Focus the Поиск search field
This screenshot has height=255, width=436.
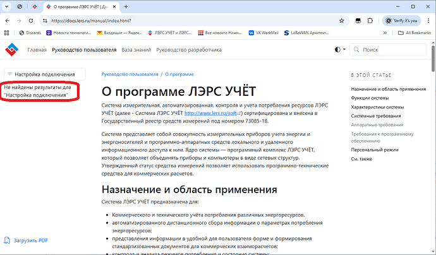point(388,50)
